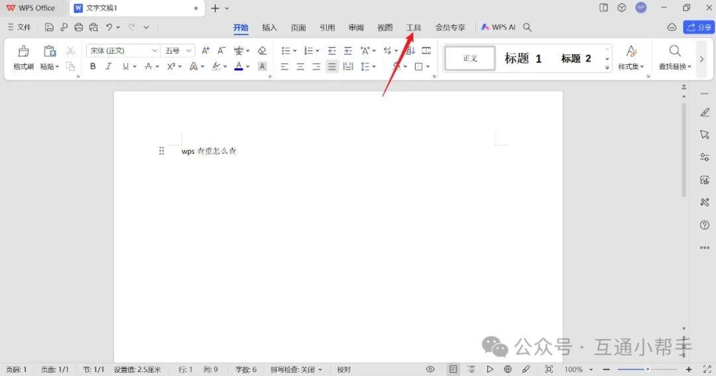This screenshot has height=376, width=716.
Task: Switch to the 页面 (Page) tab
Action: pos(298,27)
